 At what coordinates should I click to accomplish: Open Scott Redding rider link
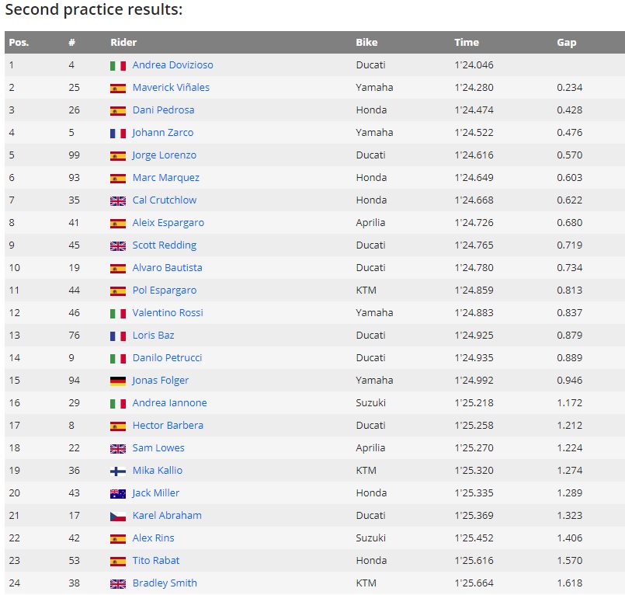[x=164, y=245]
